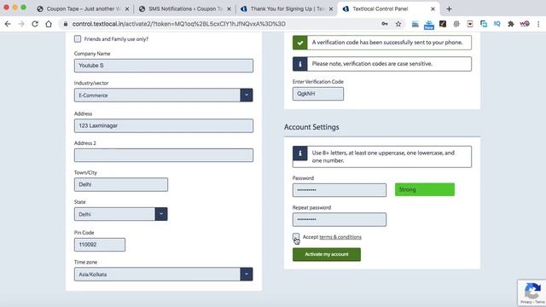Screen dimensions: 546x307
Task: Click the Town/City field
Action: point(121,184)
